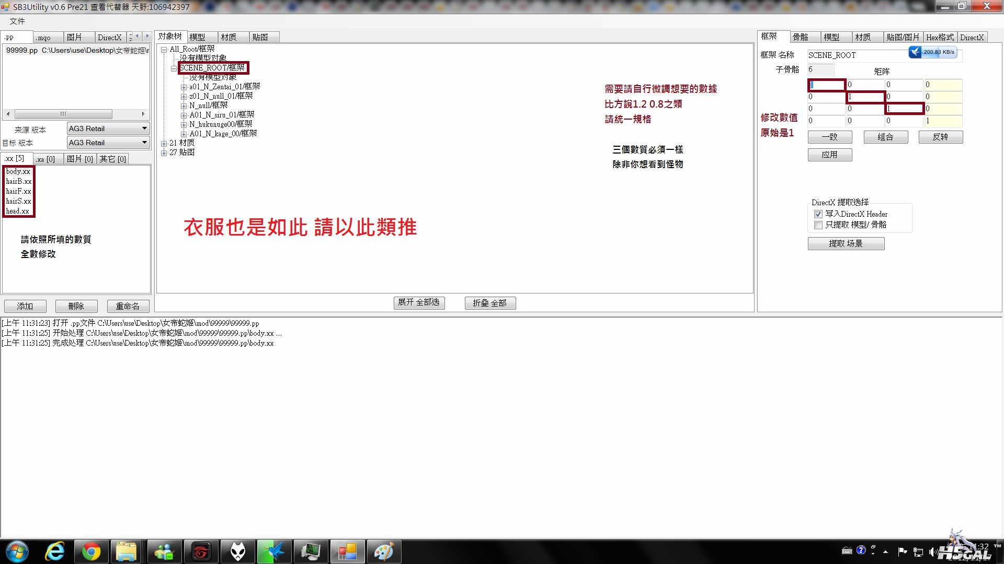Open the 文件 menu
The image size is (1004, 564).
[x=17, y=21]
